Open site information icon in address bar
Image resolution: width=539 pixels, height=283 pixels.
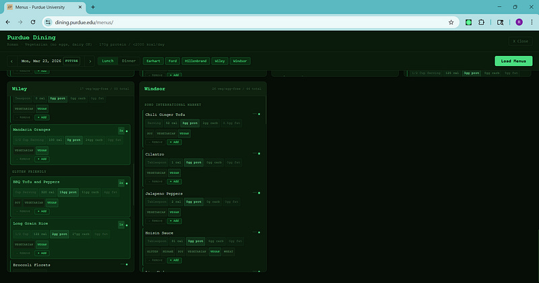(x=48, y=22)
